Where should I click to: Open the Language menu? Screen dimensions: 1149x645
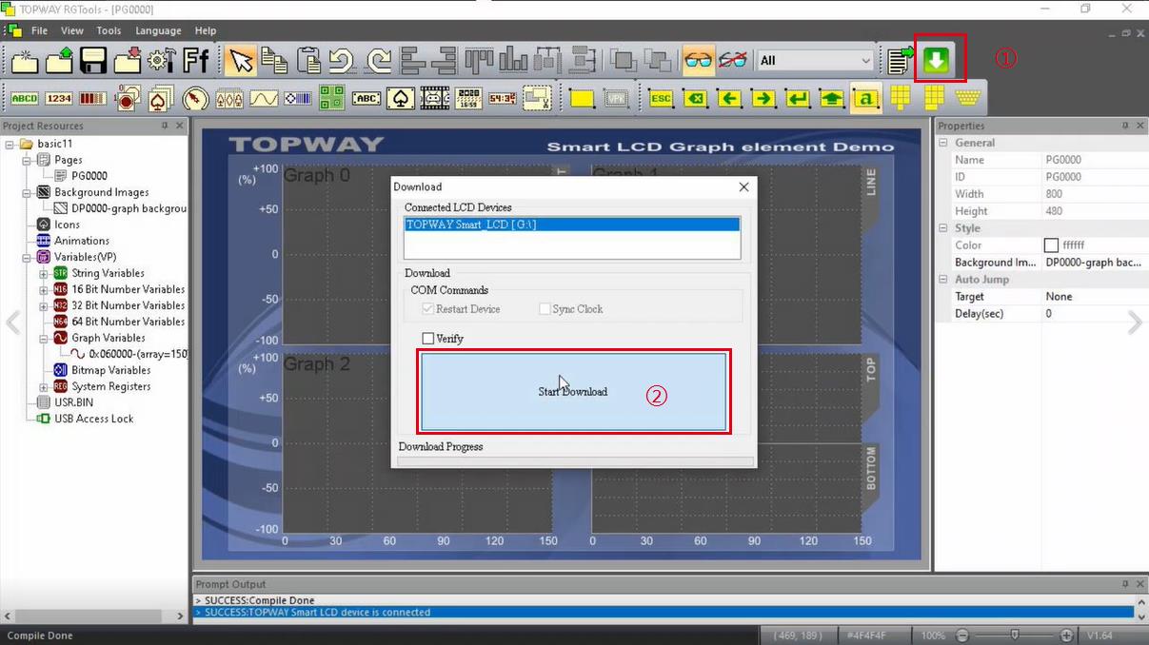(x=158, y=30)
